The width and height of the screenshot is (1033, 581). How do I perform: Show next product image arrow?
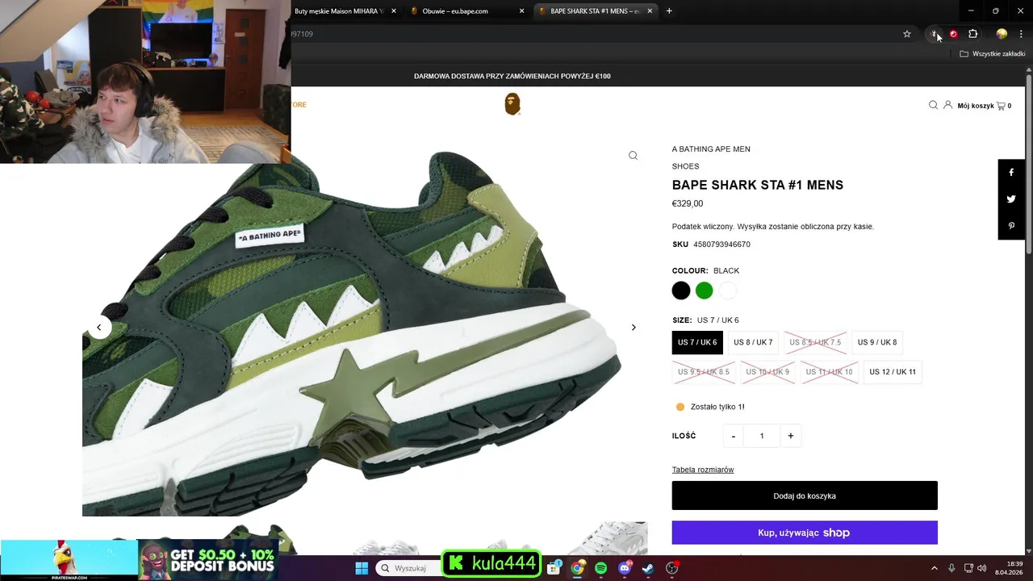pos(634,327)
